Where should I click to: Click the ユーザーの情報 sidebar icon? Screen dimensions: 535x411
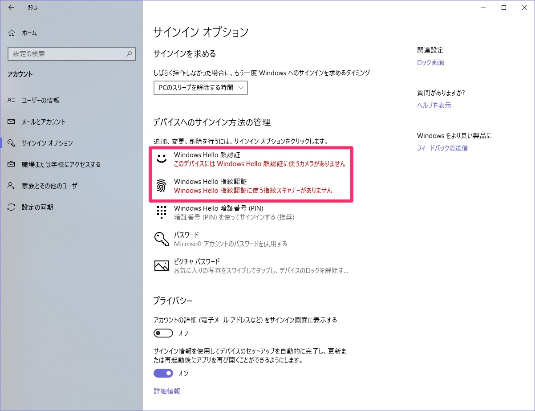coord(12,100)
